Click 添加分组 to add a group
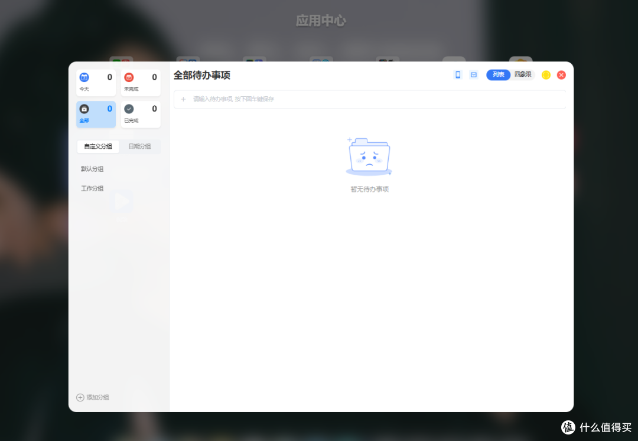 (x=93, y=397)
